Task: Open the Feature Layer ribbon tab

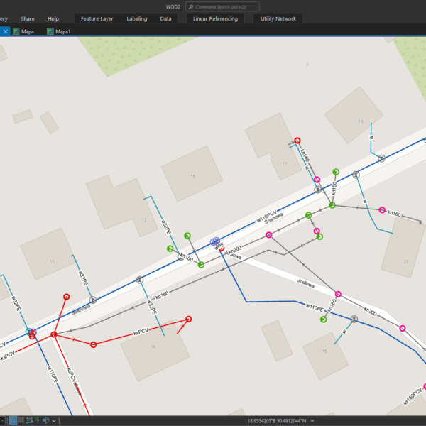Action: pos(97,18)
